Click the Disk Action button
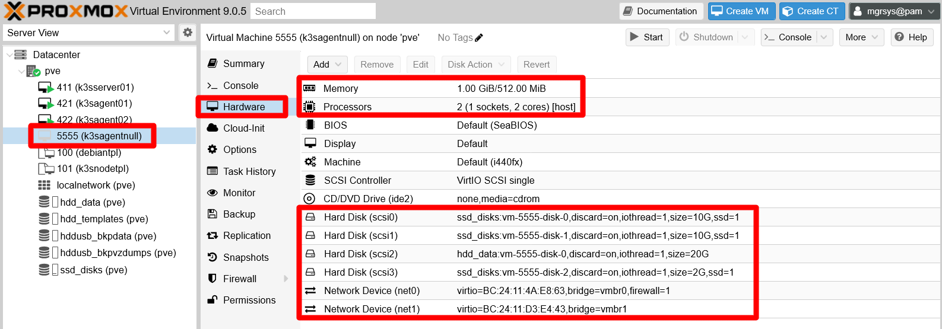This screenshot has height=329, width=942. (477, 65)
